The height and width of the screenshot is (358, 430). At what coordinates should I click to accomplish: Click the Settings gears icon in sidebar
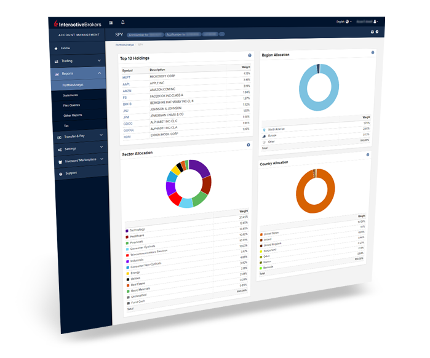(60, 150)
